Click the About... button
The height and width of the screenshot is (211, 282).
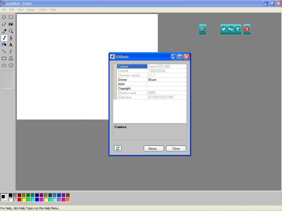(154, 149)
